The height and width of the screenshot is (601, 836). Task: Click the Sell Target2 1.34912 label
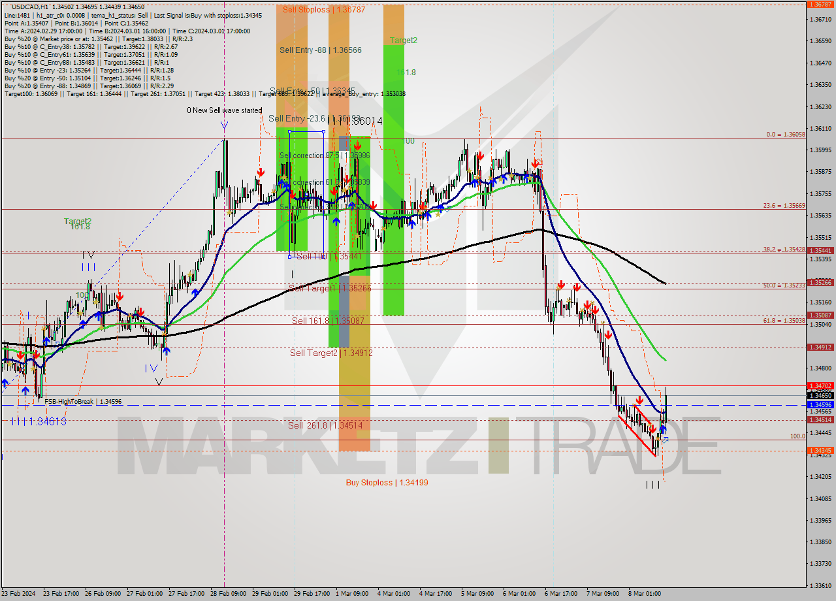coord(330,353)
